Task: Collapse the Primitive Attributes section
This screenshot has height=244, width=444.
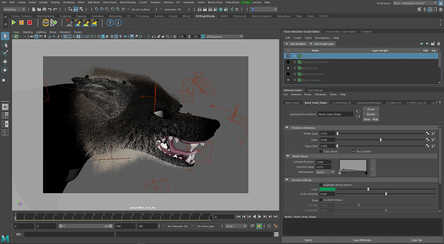Action: click(x=287, y=128)
